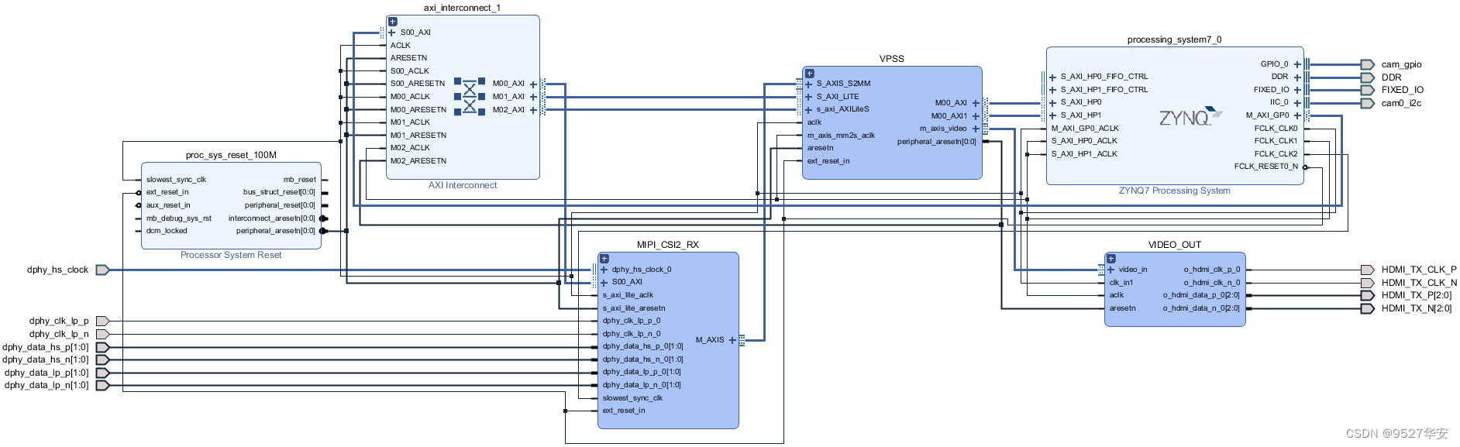Click the S_AXI_HP0_FIFO_CTRL interface plus icon
Image resolution: width=1460 pixels, height=447 pixels.
(x=1052, y=77)
